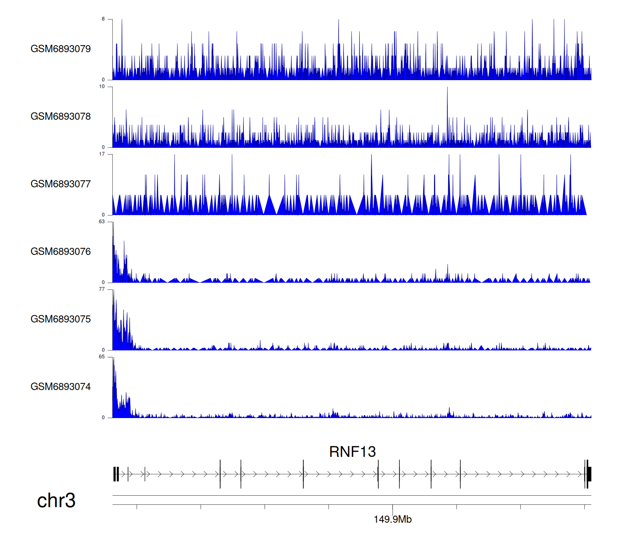Click y-axis maximum 77 on GSM6893075
The image size is (623, 548).
click(102, 289)
